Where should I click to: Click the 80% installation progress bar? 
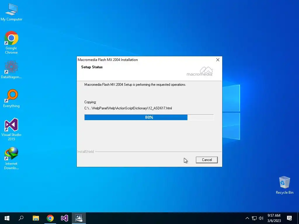coord(149,117)
